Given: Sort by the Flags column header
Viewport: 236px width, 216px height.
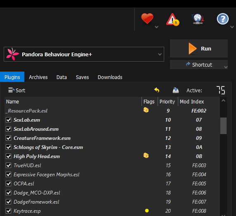Looking at the screenshot, I should pos(150,101).
